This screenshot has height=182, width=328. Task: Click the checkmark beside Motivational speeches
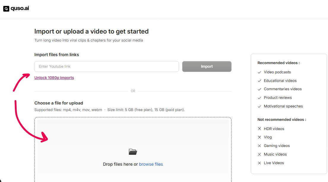point(259,106)
